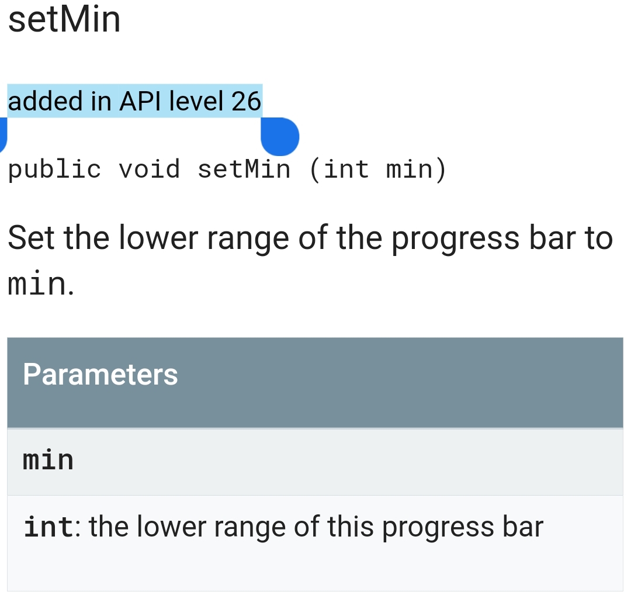Viewport: 631px width, 602px height.
Task: Tap the left blue selection handle at screen edge
Action: (x=2, y=134)
